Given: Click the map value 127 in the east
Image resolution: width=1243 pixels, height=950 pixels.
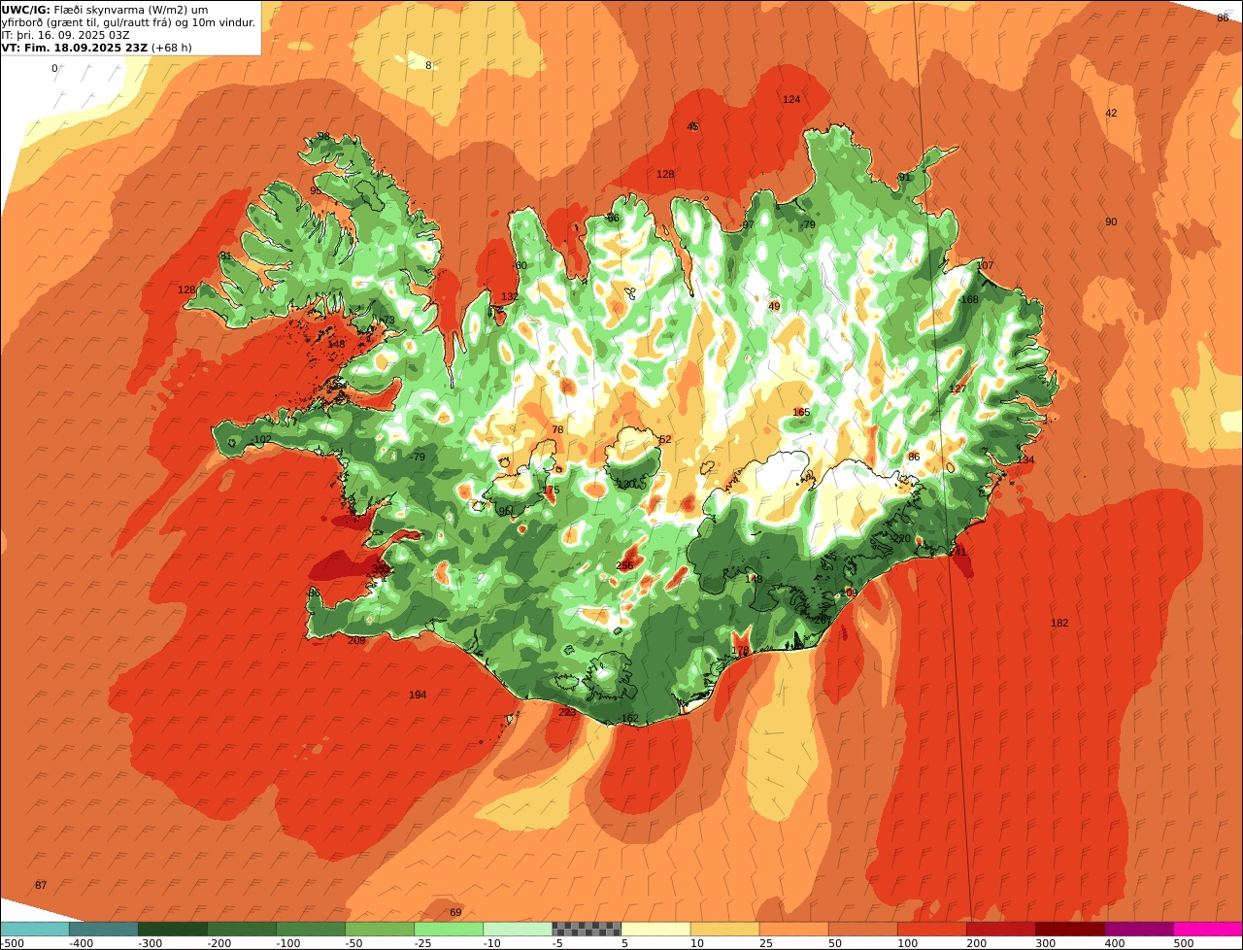Looking at the screenshot, I should [957, 390].
